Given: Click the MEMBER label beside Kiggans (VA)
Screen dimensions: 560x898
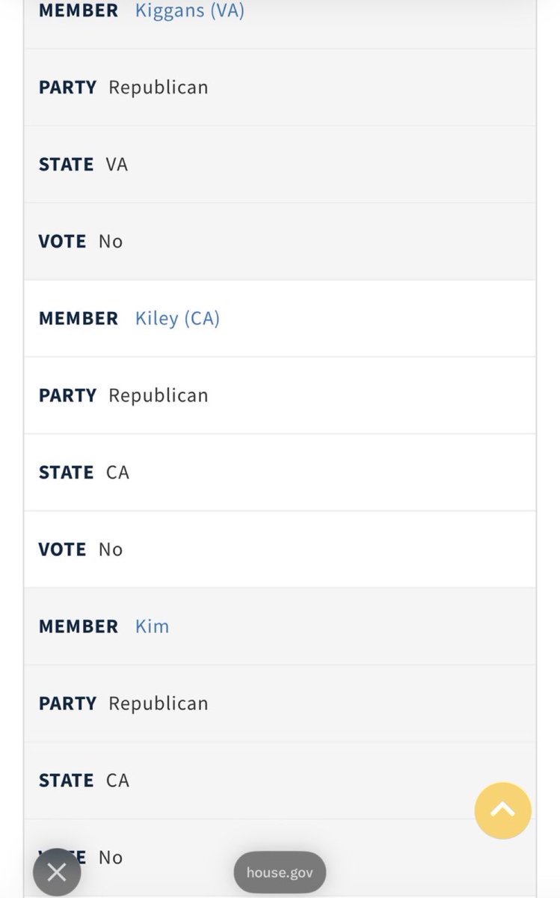Looking at the screenshot, I should click(79, 11).
